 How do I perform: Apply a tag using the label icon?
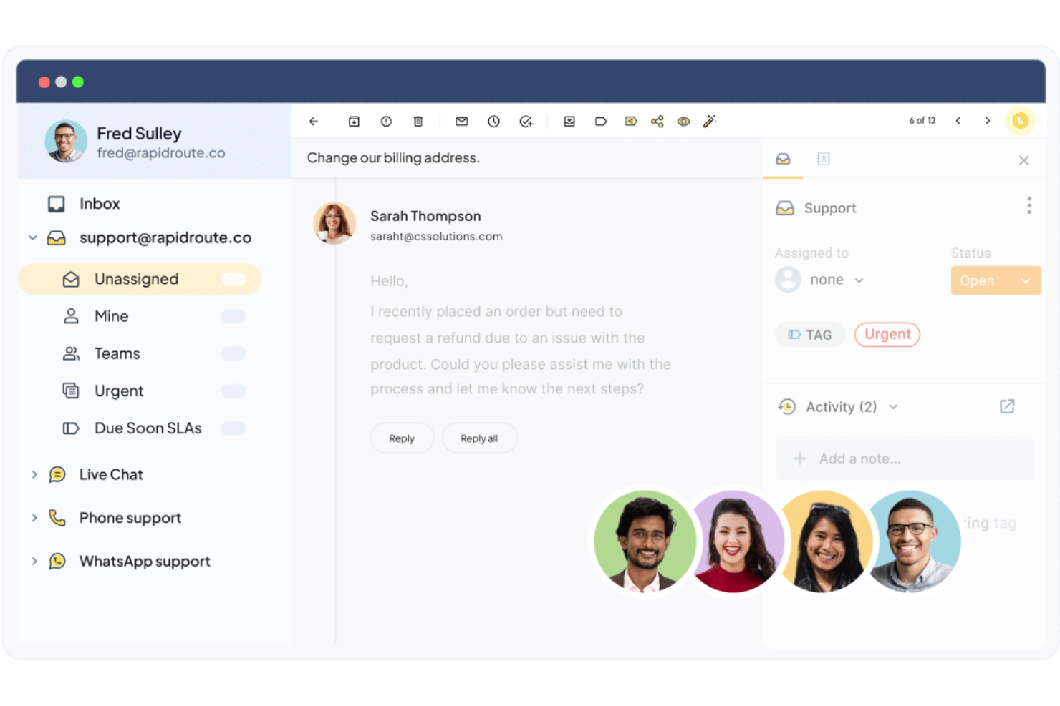(x=601, y=121)
